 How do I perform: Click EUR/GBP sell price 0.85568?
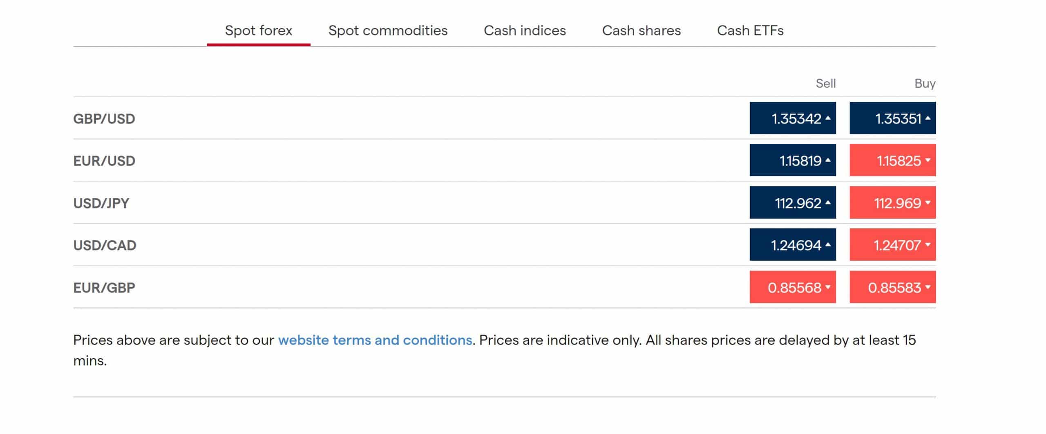pyautogui.click(x=793, y=287)
